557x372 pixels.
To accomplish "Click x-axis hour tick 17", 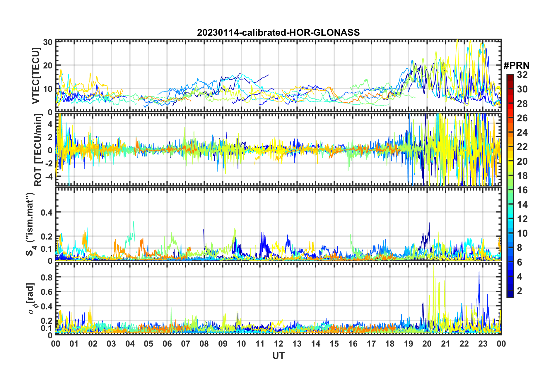I will tap(371, 344).
